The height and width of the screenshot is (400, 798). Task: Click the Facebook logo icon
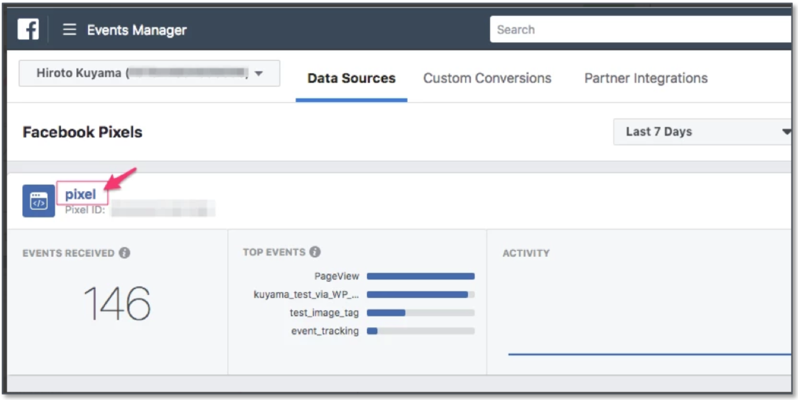tap(28, 29)
